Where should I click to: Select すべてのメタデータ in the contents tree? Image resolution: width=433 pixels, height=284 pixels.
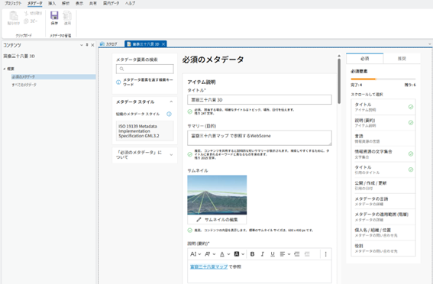(24, 85)
